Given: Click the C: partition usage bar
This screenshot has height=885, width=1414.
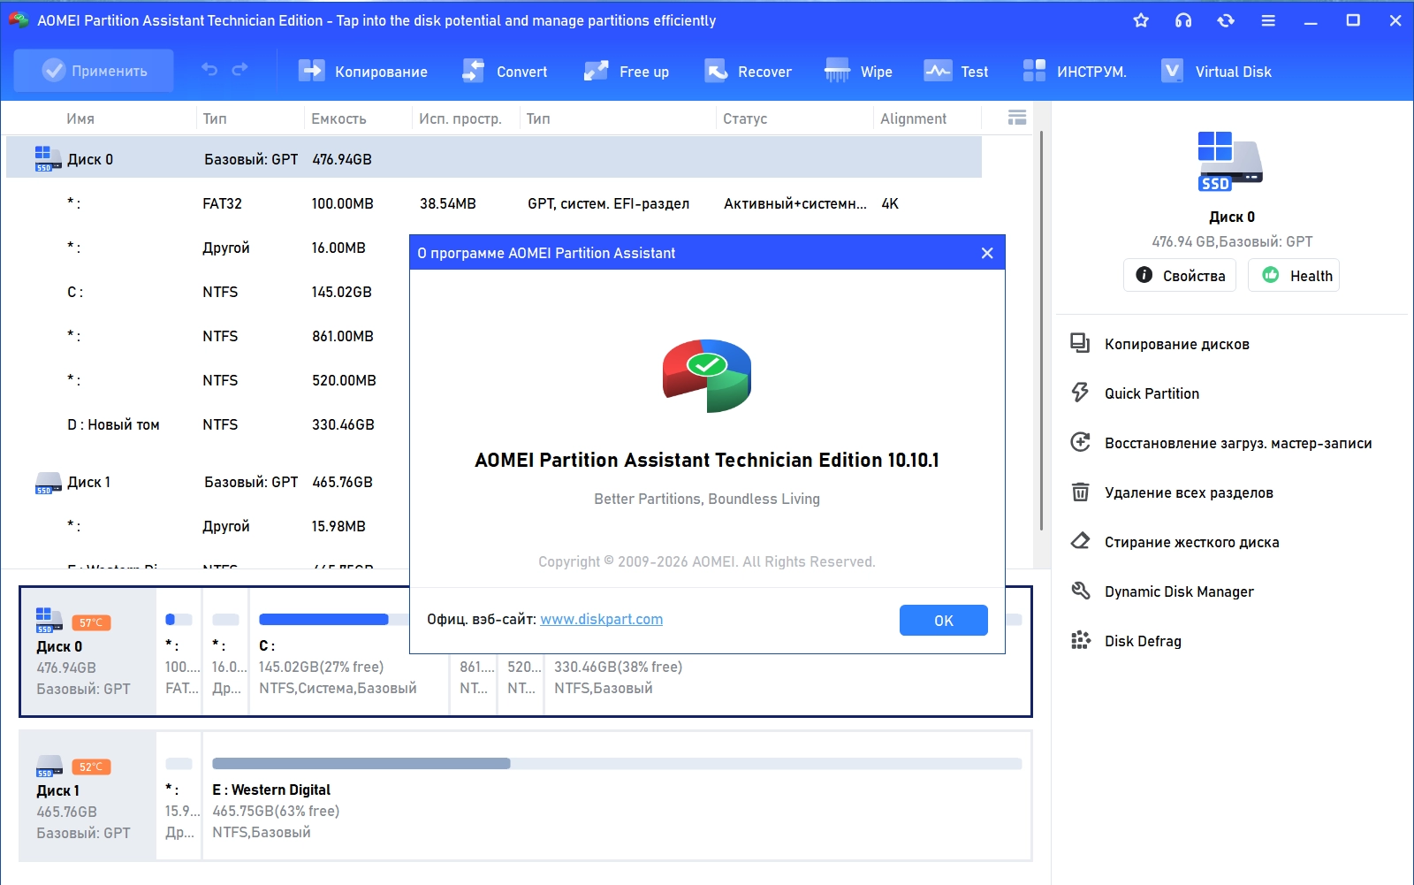Looking at the screenshot, I should coord(334,619).
